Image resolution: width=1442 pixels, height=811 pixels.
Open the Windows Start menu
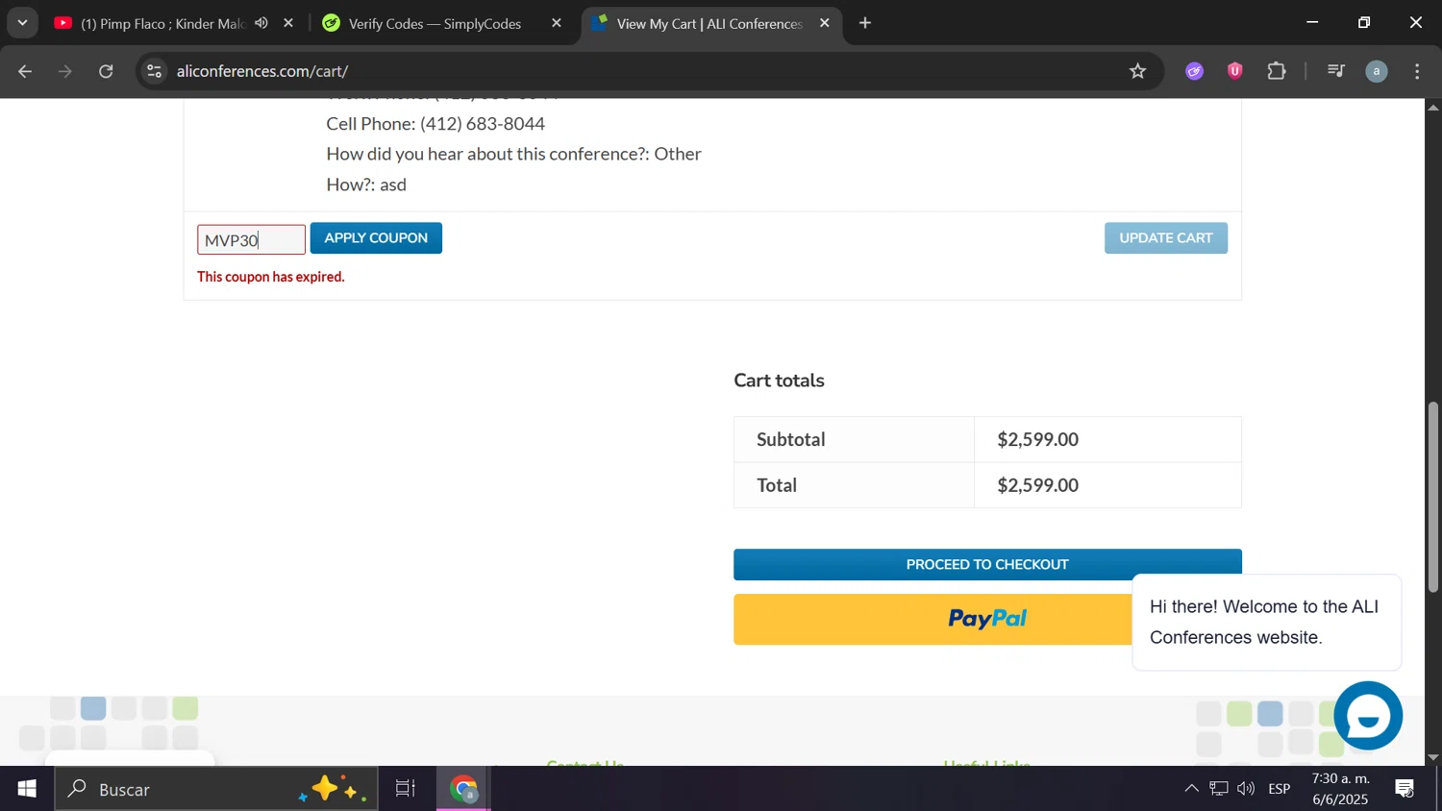point(27,789)
